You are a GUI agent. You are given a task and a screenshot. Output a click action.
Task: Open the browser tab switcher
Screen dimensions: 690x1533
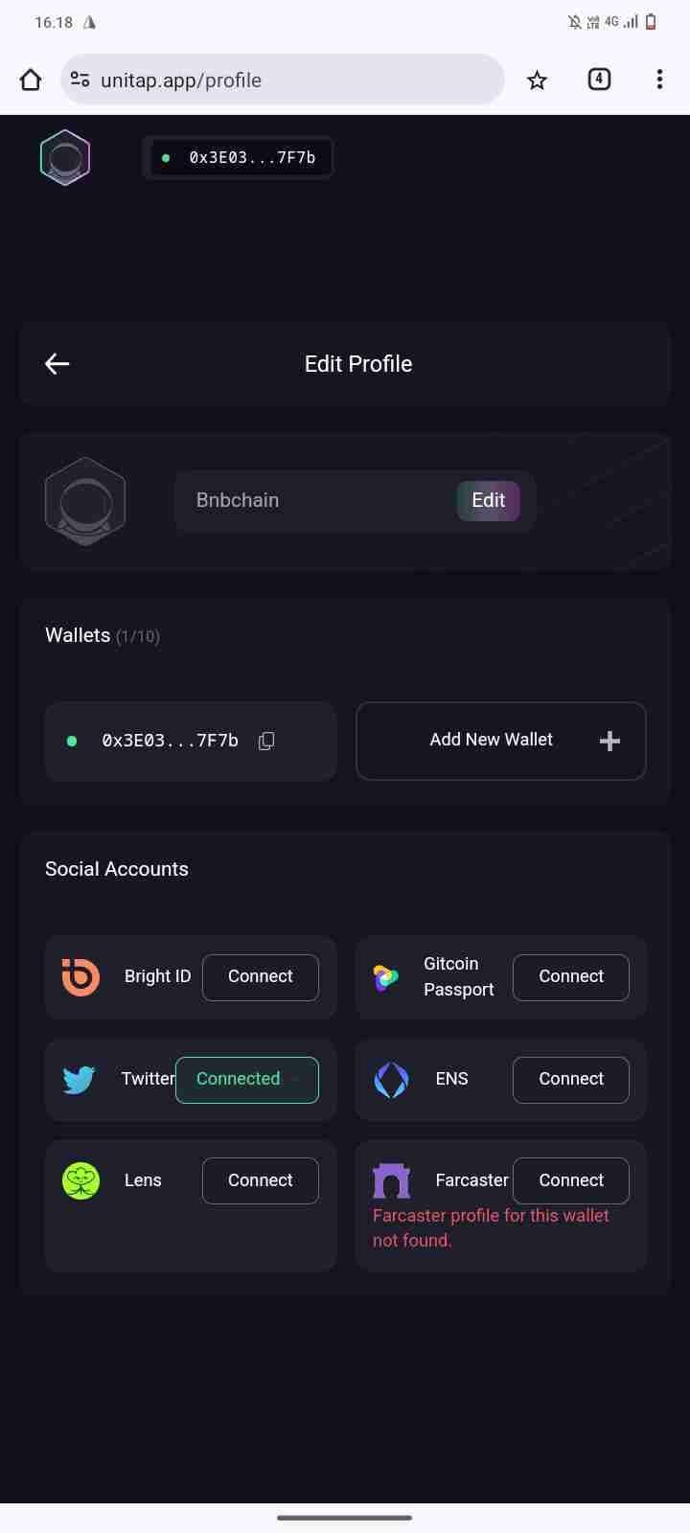coord(599,80)
